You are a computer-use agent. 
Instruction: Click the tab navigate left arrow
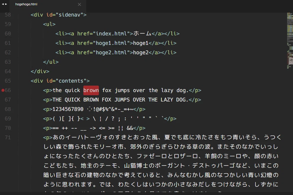pyautogui.click(x=3, y=4)
